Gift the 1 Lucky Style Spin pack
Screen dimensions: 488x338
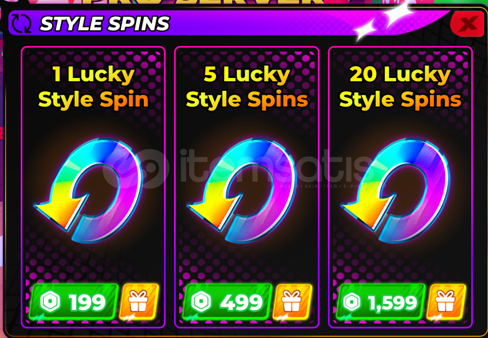point(138,302)
